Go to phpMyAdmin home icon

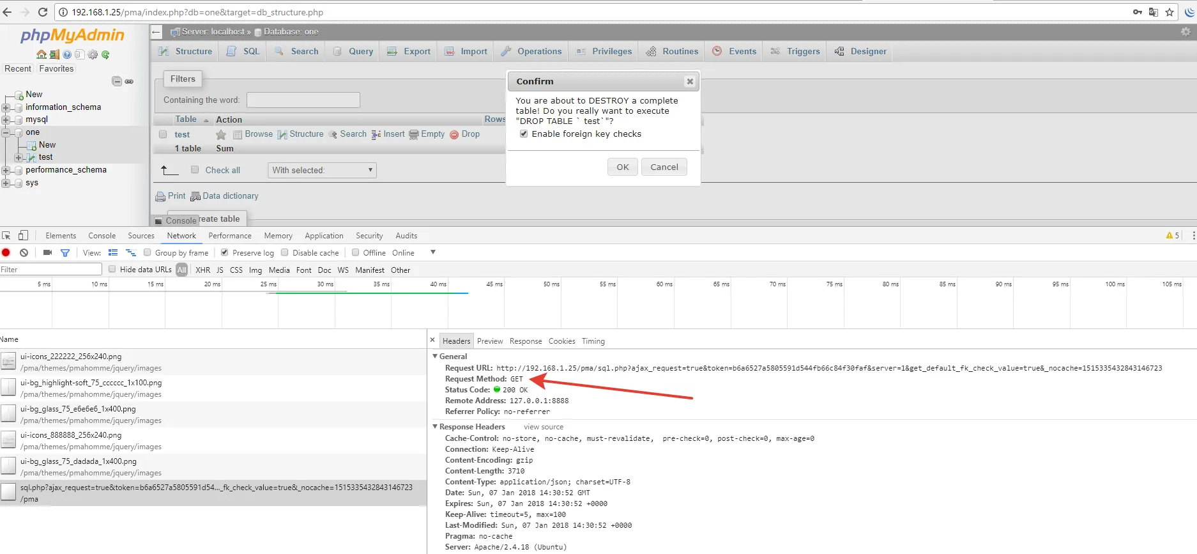click(42, 54)
